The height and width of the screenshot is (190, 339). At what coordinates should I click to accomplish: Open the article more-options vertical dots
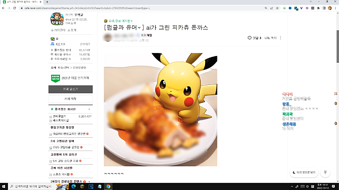click(x=281, y=38)
